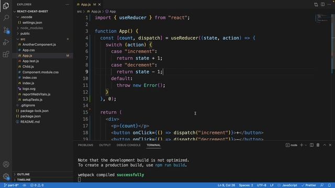Expand the Outline section
This screenshot has width=335, height=188.
tap(23, 174)
